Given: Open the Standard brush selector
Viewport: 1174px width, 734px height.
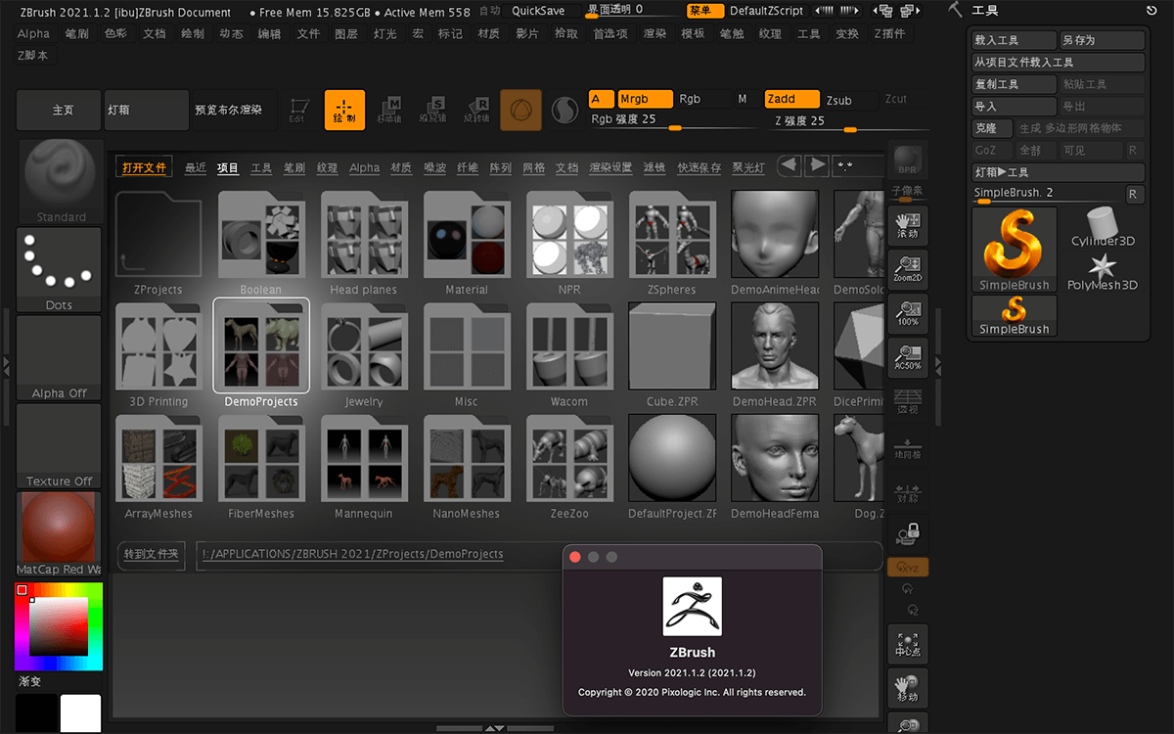Looking at the screenshot, I should point(60,181).
